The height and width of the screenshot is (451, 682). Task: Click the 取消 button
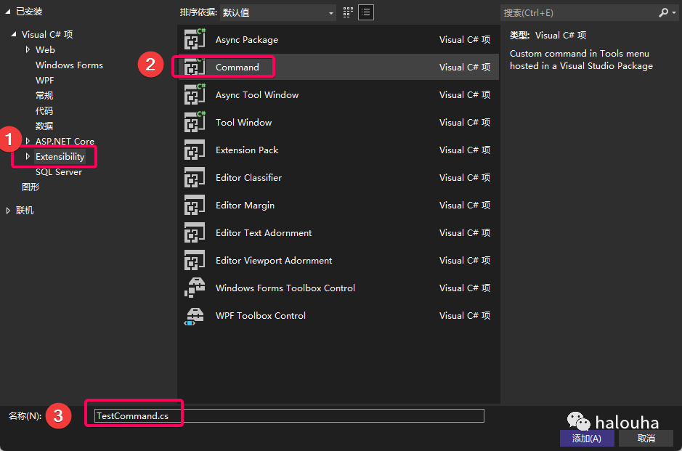(646, 439)
